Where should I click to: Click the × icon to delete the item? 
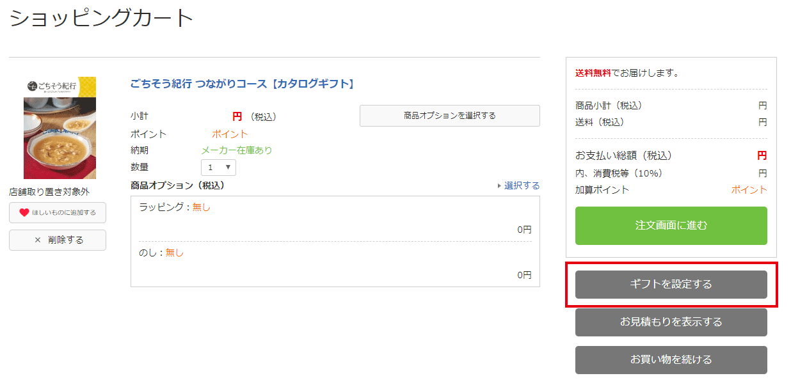pyautogui.click(x=37, y=240)
